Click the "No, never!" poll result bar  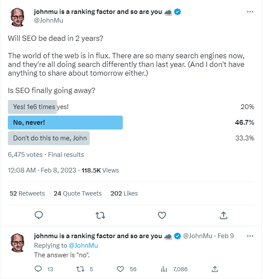[x=65, y=123]
